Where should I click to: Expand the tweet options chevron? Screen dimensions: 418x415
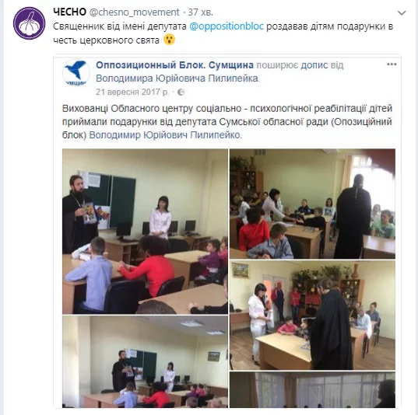[402, 12]
